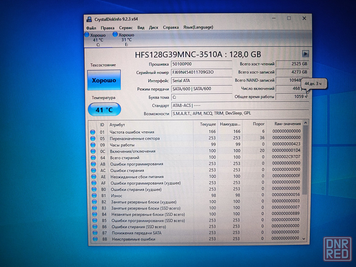Click status dot for attribute B0
The width and height of the screenshot is (356, 267).
[x=94, y=189]
